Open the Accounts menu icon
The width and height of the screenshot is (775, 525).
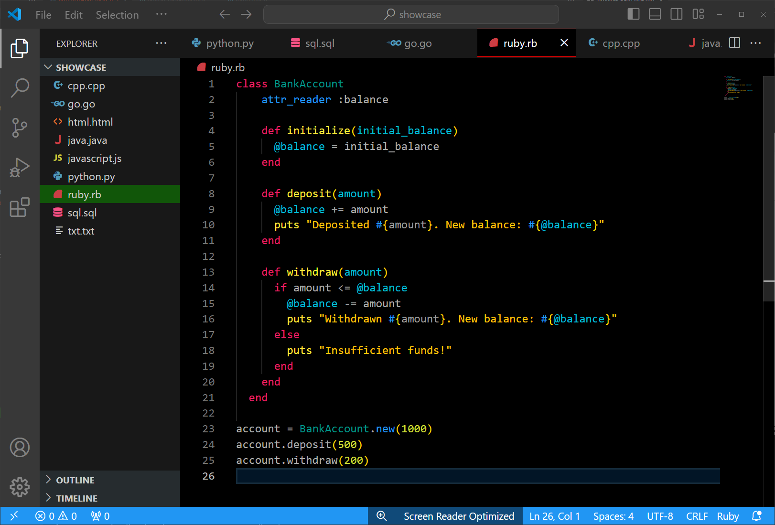20,448
